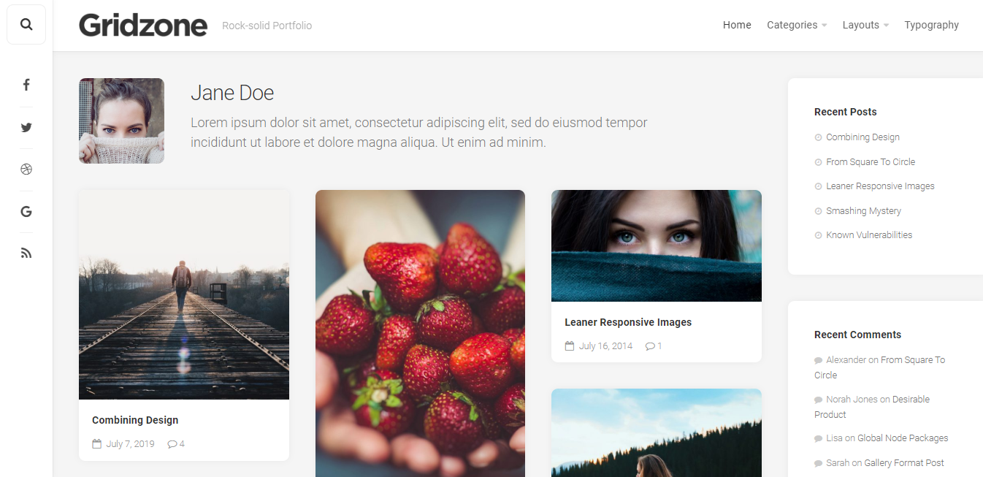Expand the Layouts dropdown menu
Viewport: 983px width, 477px height.
click(x=865, y=25)
